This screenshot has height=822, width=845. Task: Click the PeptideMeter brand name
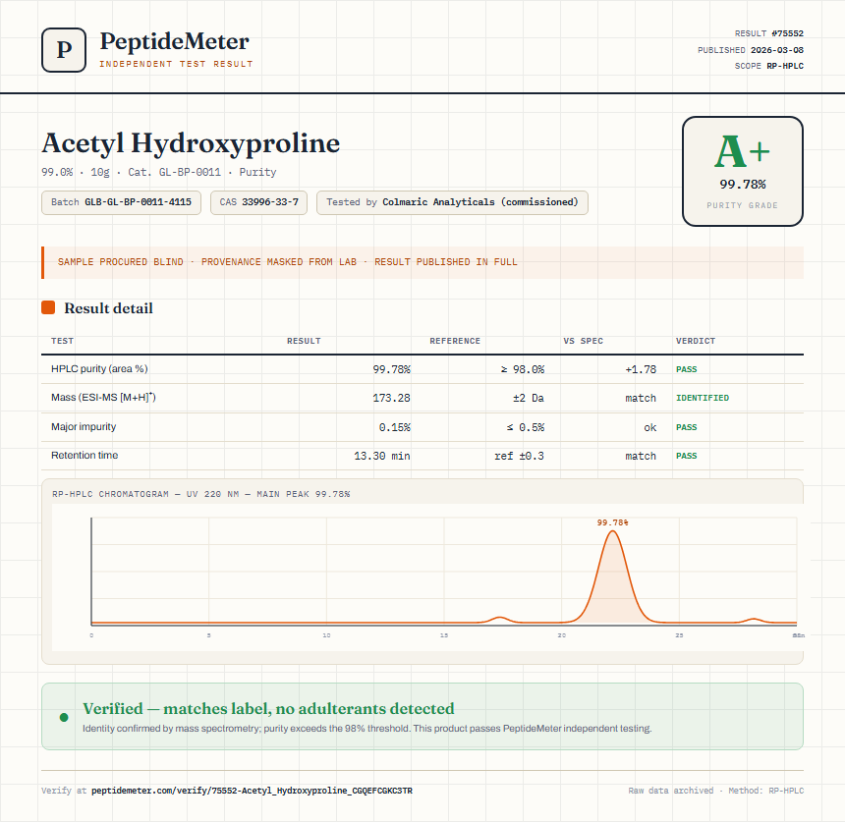[x=174, y=41]
